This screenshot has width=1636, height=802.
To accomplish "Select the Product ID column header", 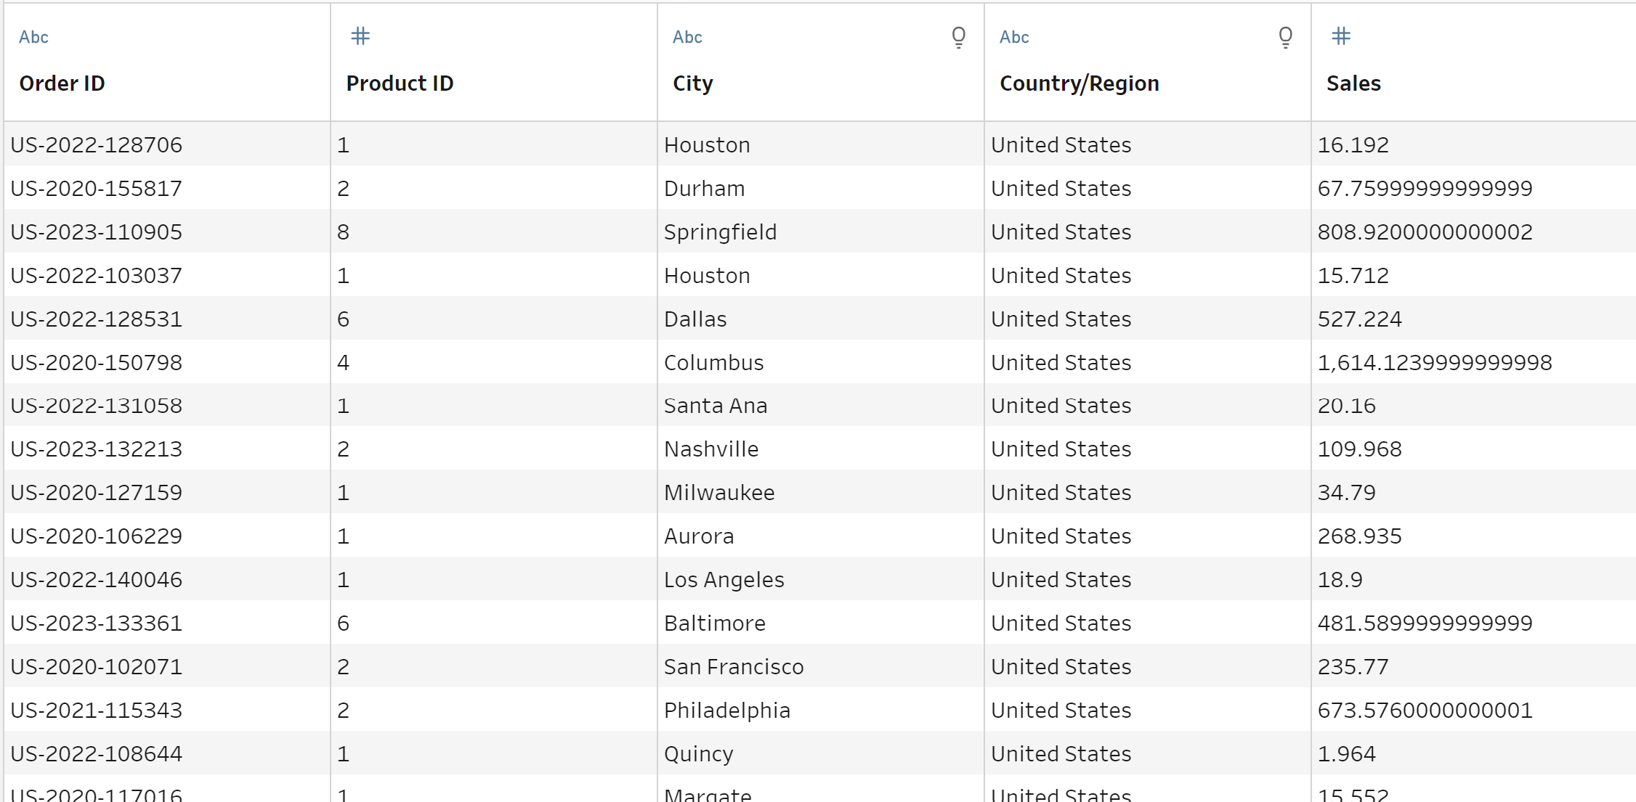I will (400, 83).
